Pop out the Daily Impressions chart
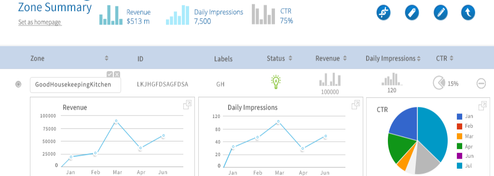This screenshot has height=176, width=494. 356,105
